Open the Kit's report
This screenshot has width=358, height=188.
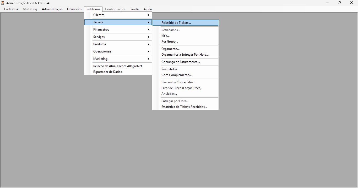tap(185, 36)
